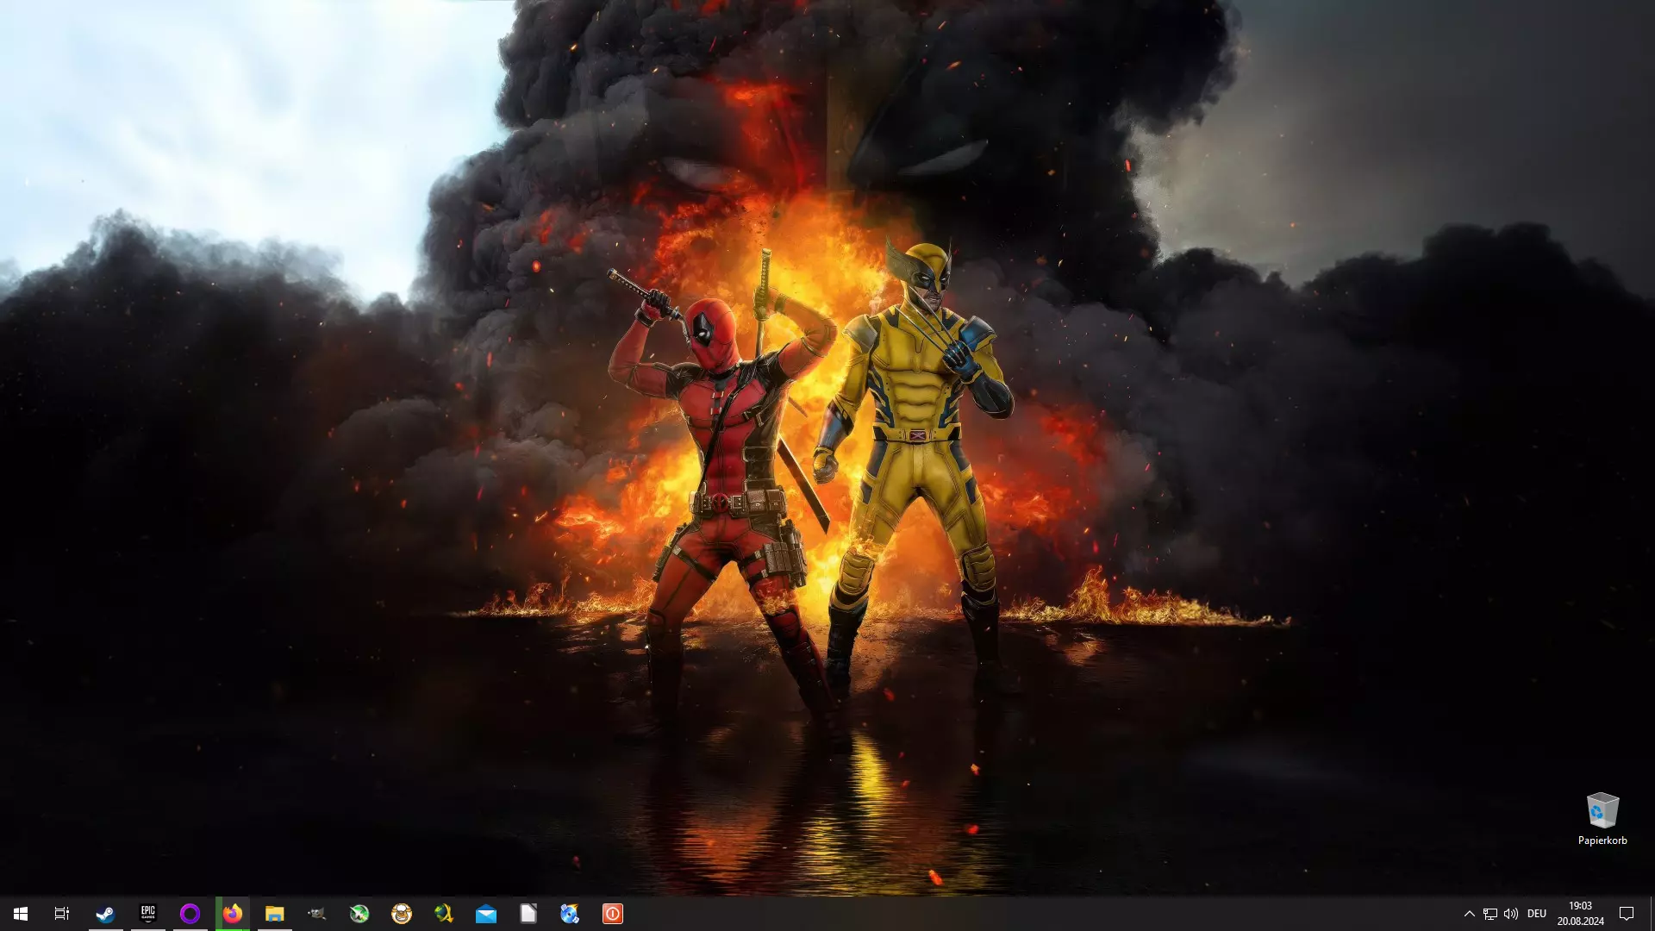Change the DEU input language
Image resolution: width=1655 pixels, height=931 pixels.
click(x=1536, y=914)
